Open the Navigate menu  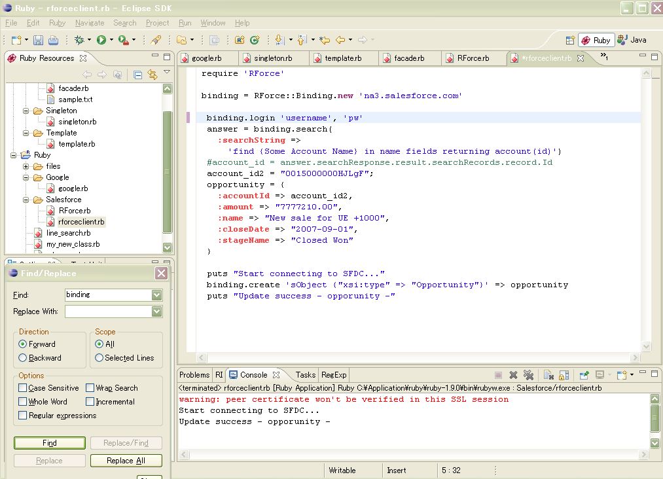pyautogui.click(x=90, y=23)
